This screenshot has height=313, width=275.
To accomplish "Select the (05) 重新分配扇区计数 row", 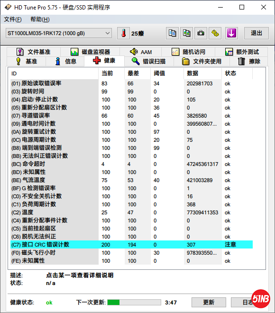I will pos(131,108).
